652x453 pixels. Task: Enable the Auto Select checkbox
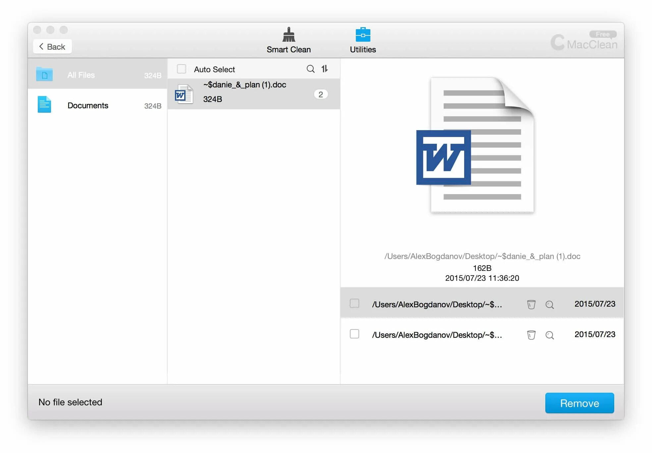[x=182, y=69]
